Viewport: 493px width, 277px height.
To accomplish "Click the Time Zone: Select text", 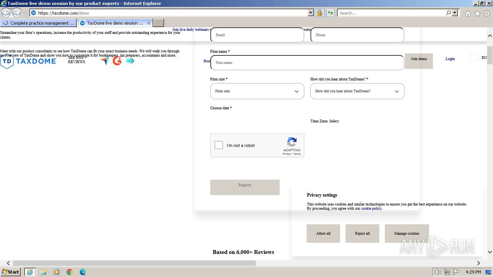I will coord(325,121).
